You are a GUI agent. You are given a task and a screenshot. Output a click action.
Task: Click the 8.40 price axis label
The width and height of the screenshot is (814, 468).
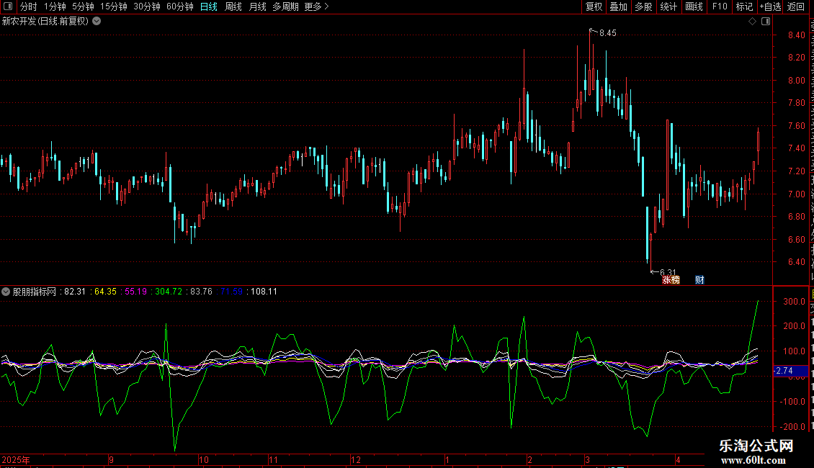[796, 35]
